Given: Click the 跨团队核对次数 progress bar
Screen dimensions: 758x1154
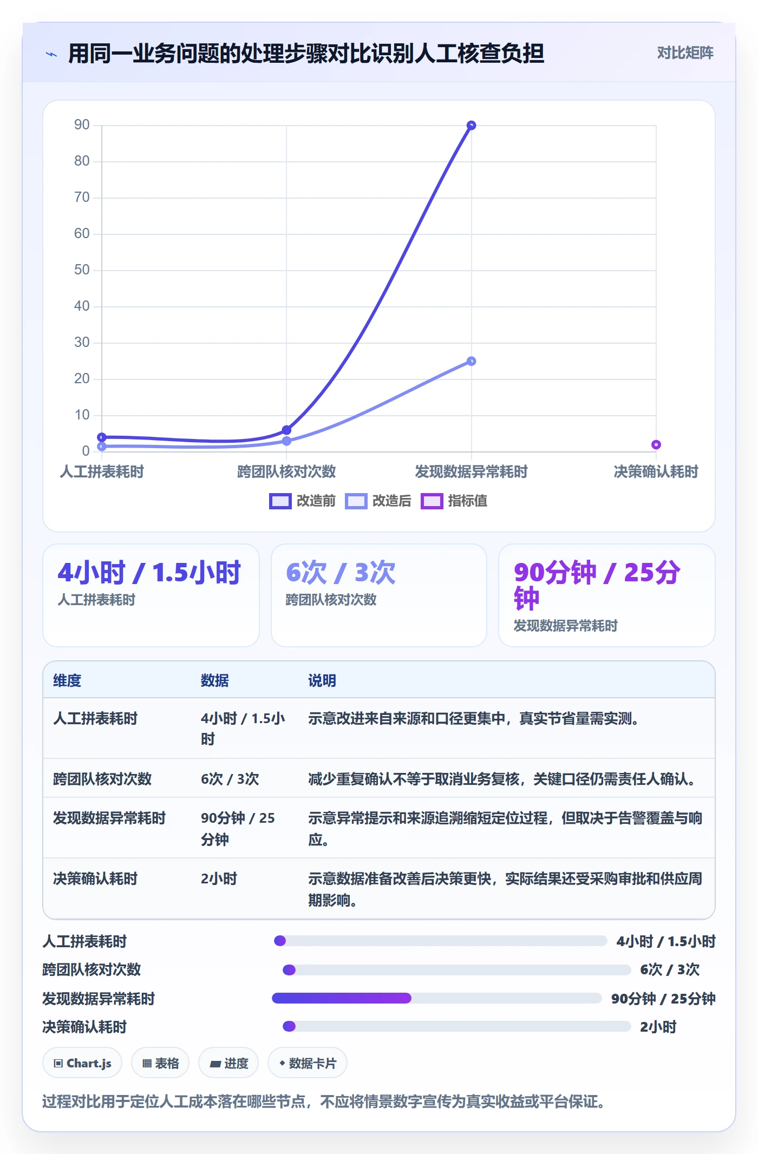Looking at the screenshot, I should [456, 969].
